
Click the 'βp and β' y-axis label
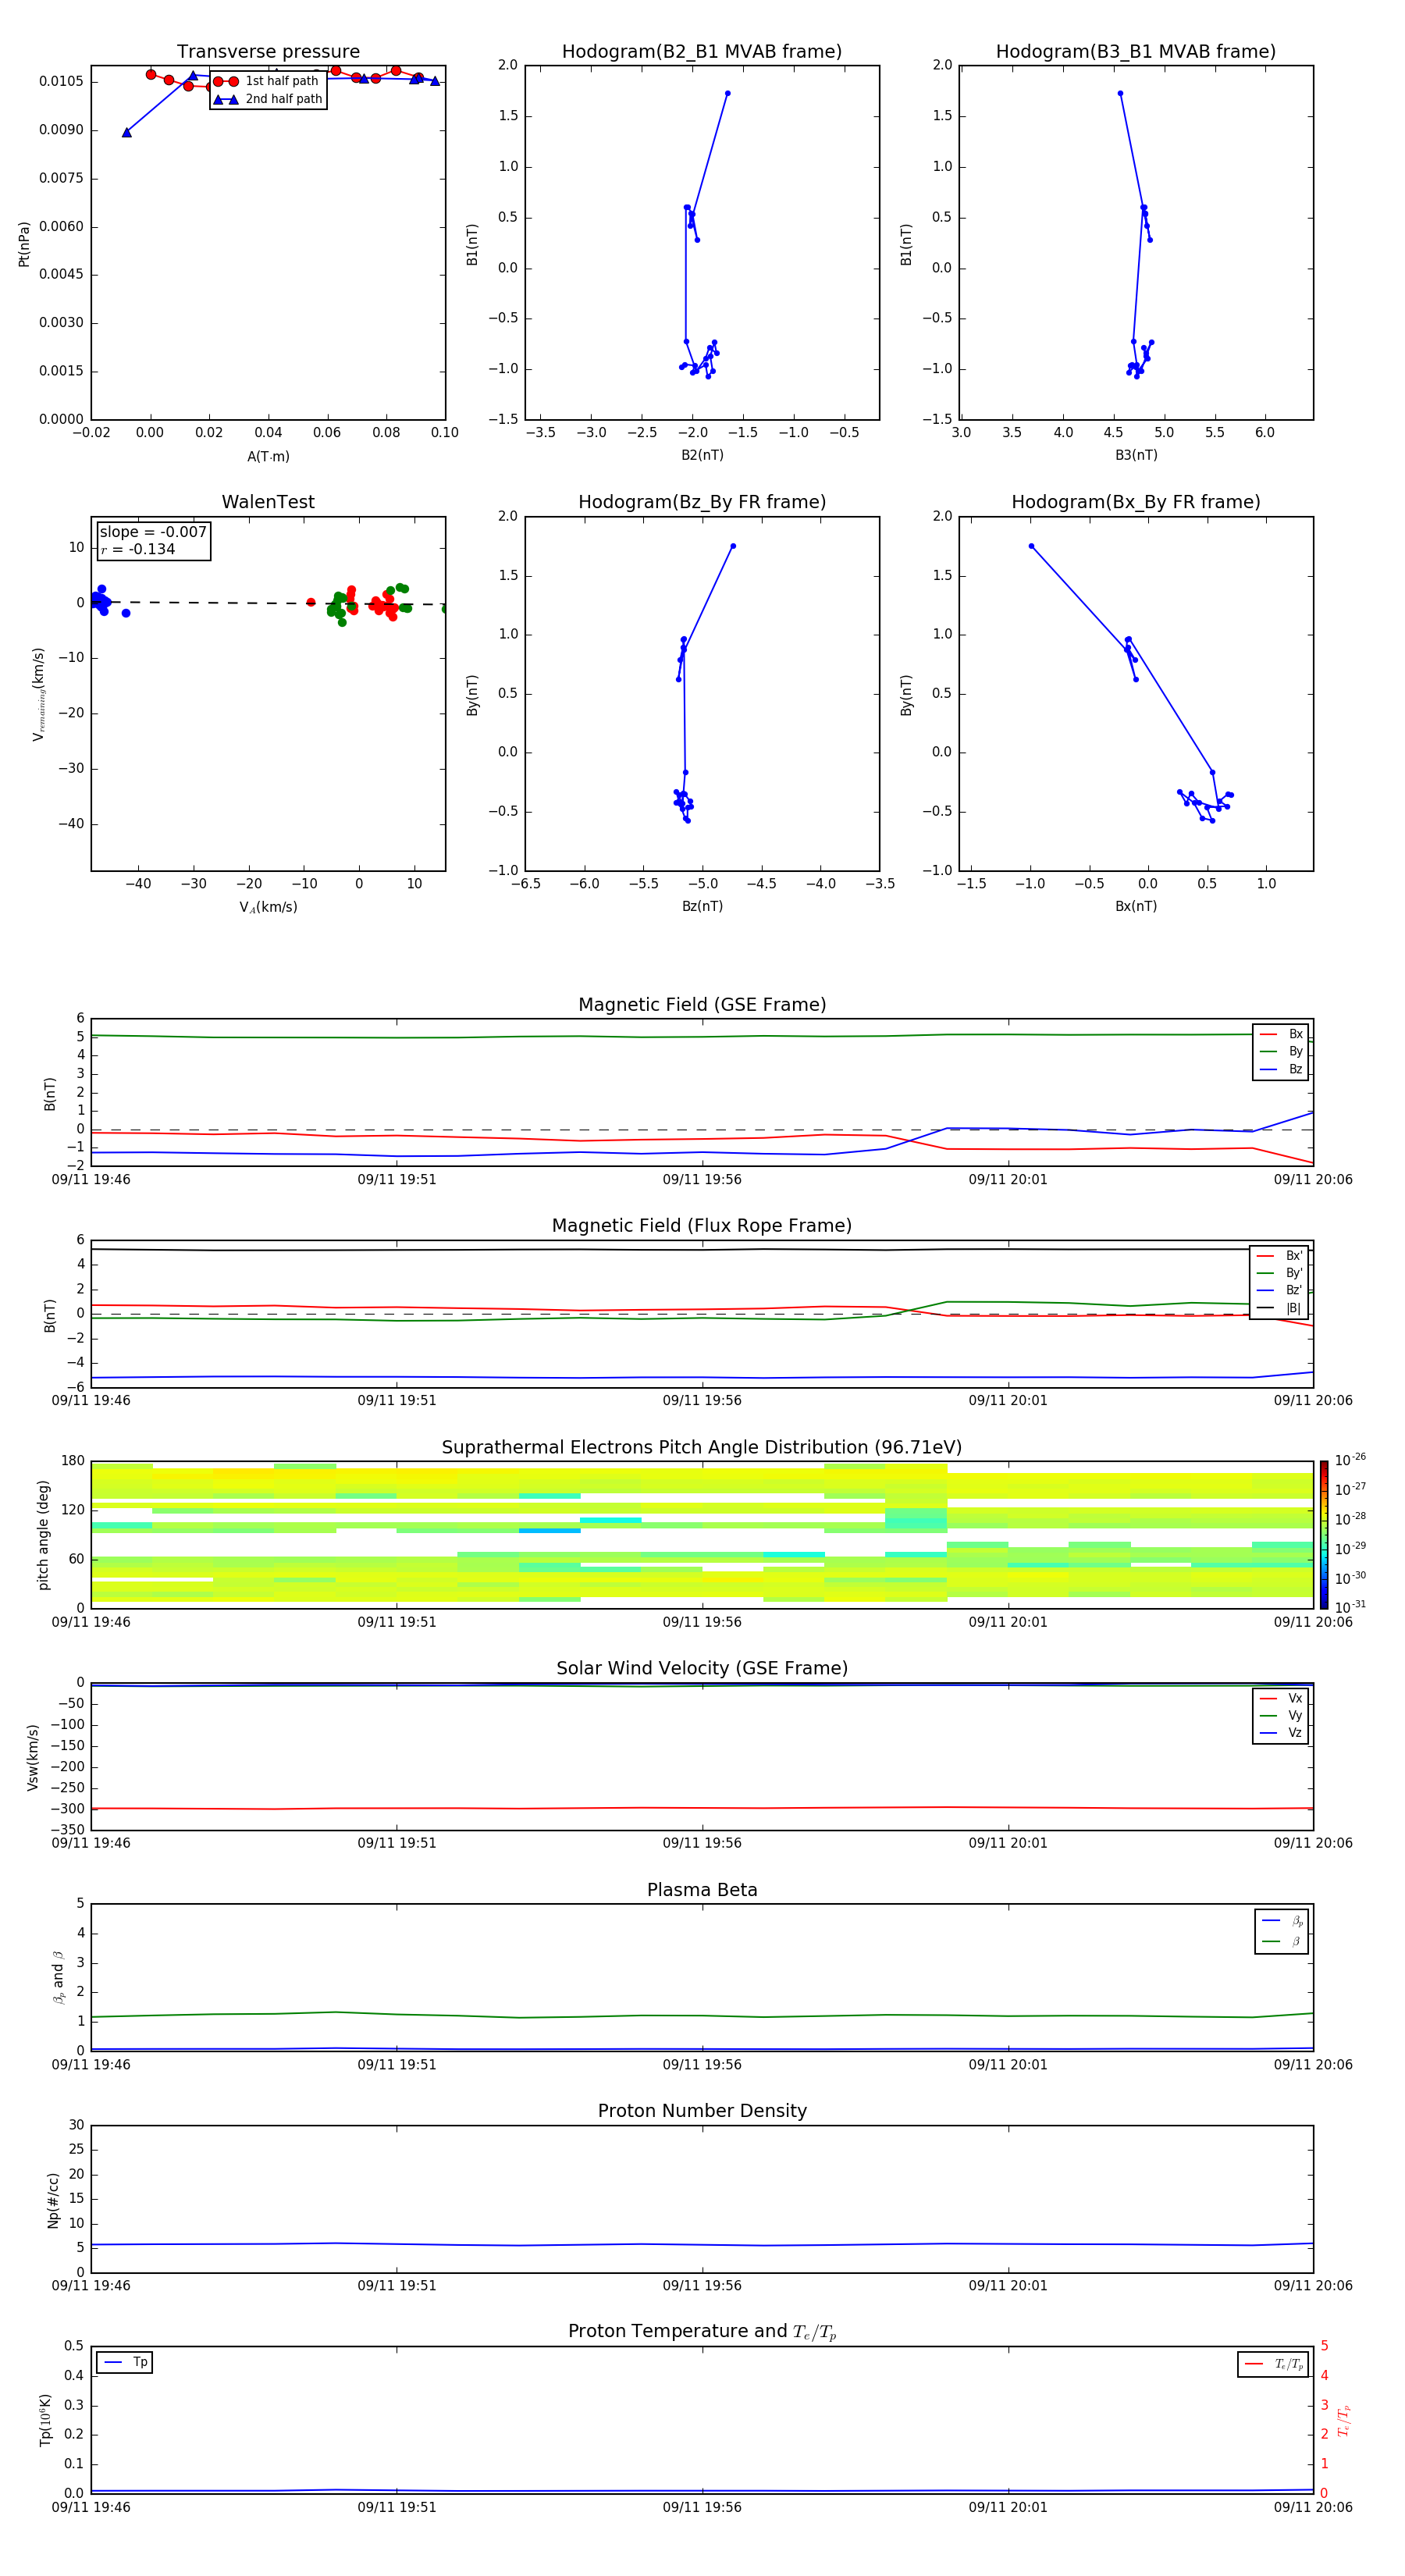coord(58,1978)
